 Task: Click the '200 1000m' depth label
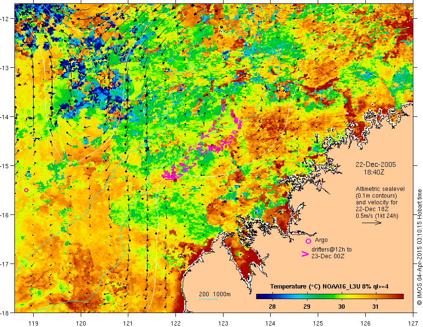tap(215, 294)
